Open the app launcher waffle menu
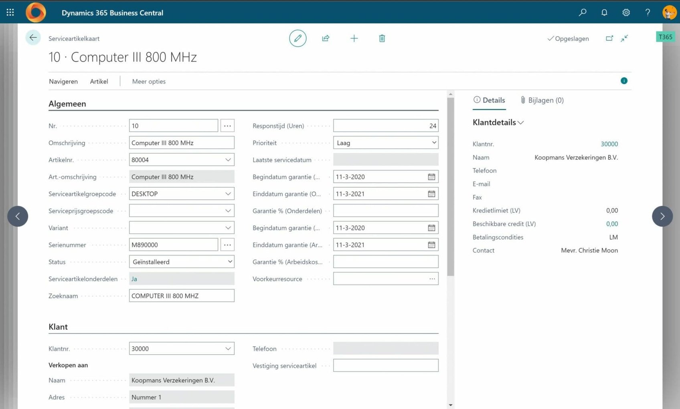680x409 pixels. pyautogui.click(x=10, y=12)
